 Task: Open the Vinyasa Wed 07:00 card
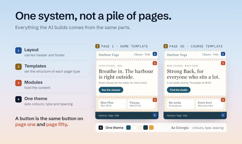141,104
